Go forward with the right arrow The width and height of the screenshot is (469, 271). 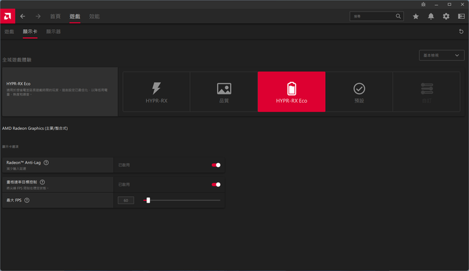click(x=38, y=16)
